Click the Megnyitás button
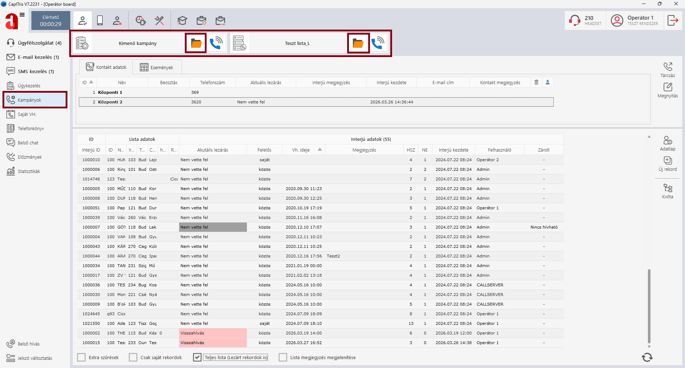The image size is (685, 368). [668, 90]
